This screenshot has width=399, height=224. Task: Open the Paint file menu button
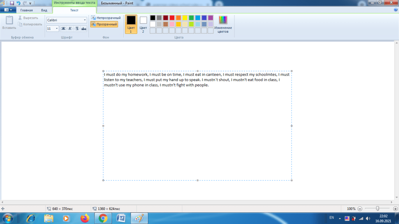pos(8,10)
